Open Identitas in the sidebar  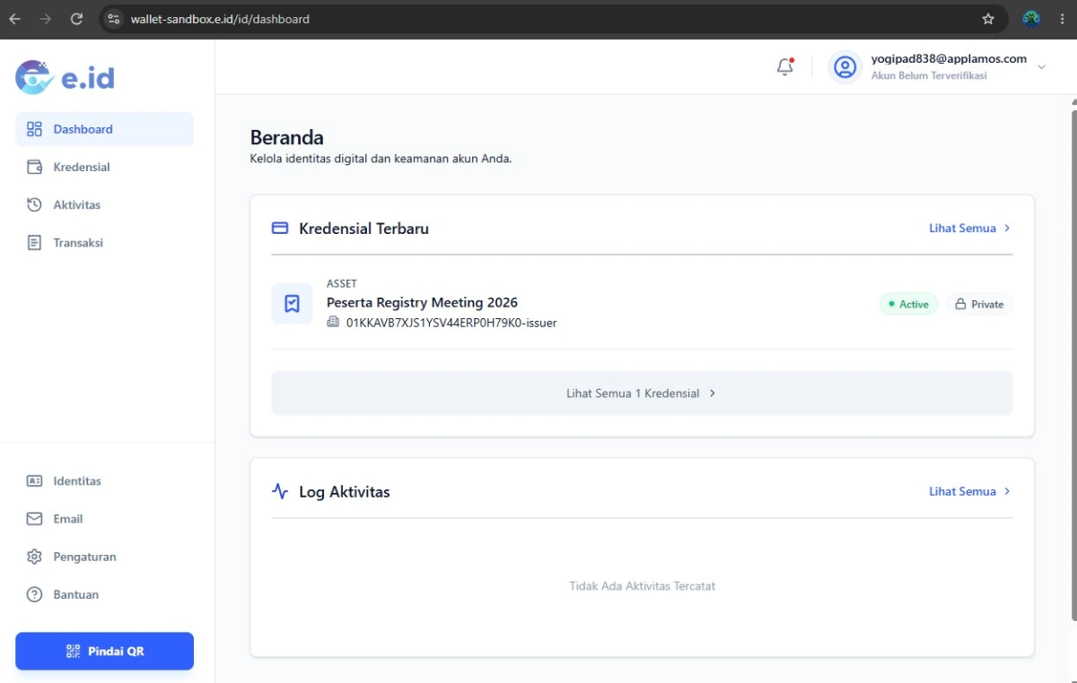point(104,481)
